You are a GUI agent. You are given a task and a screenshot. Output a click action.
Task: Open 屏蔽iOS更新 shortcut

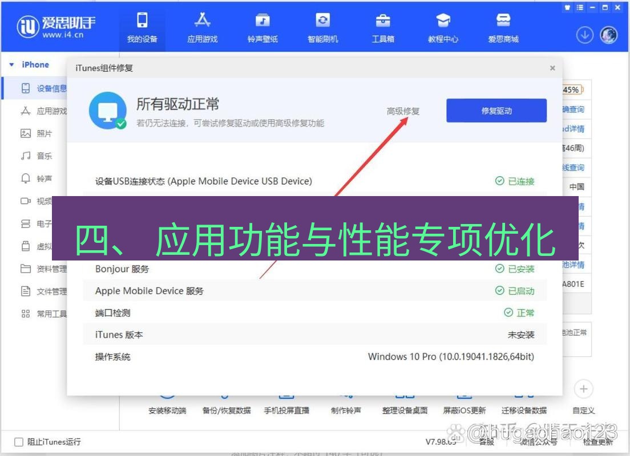[465, 410]
